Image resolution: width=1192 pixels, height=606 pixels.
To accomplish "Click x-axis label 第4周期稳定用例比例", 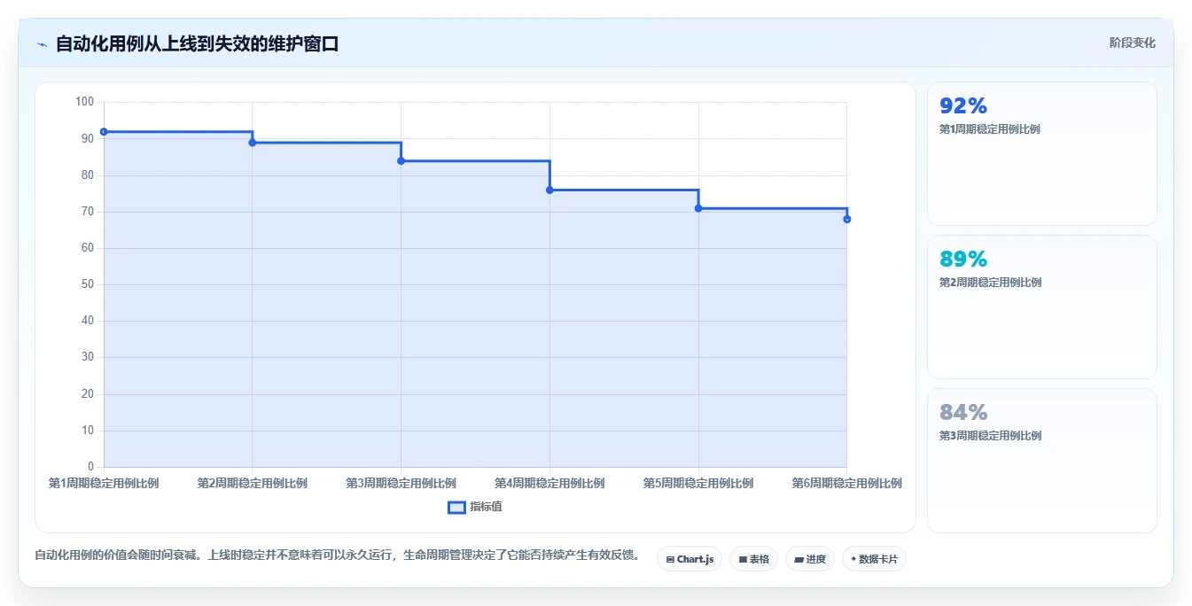I will pos(549,483).
